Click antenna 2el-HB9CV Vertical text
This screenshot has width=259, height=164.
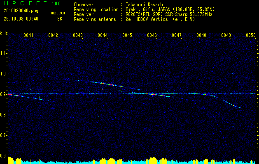click(160, 19)
